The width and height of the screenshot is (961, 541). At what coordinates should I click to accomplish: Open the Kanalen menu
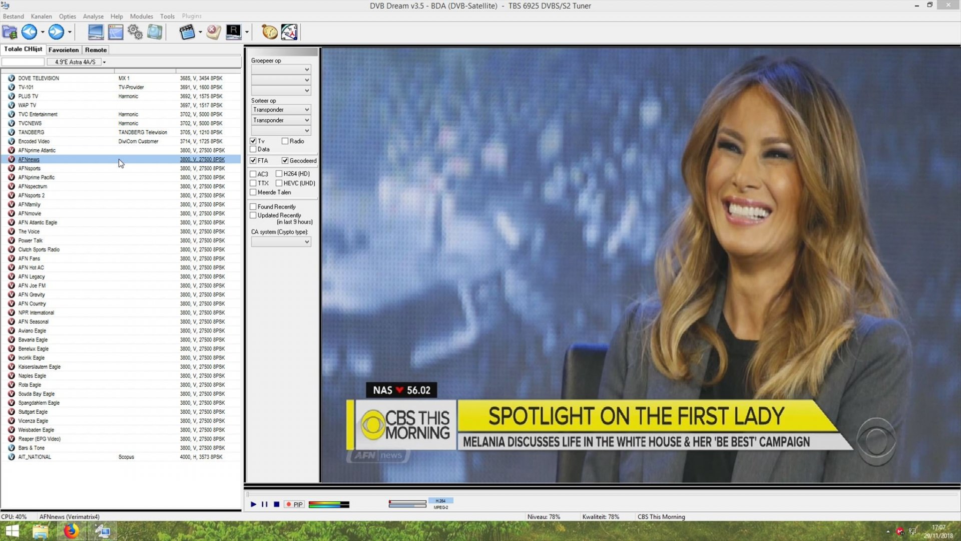(x=41, y=16)
